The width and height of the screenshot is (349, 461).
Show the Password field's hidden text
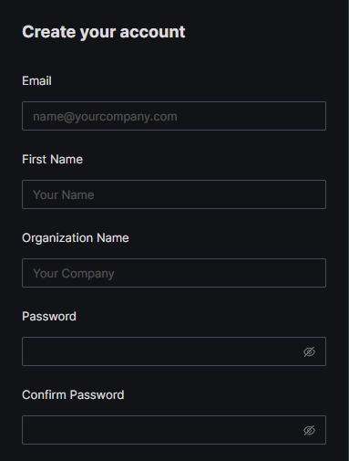click(x=309, y=351)
